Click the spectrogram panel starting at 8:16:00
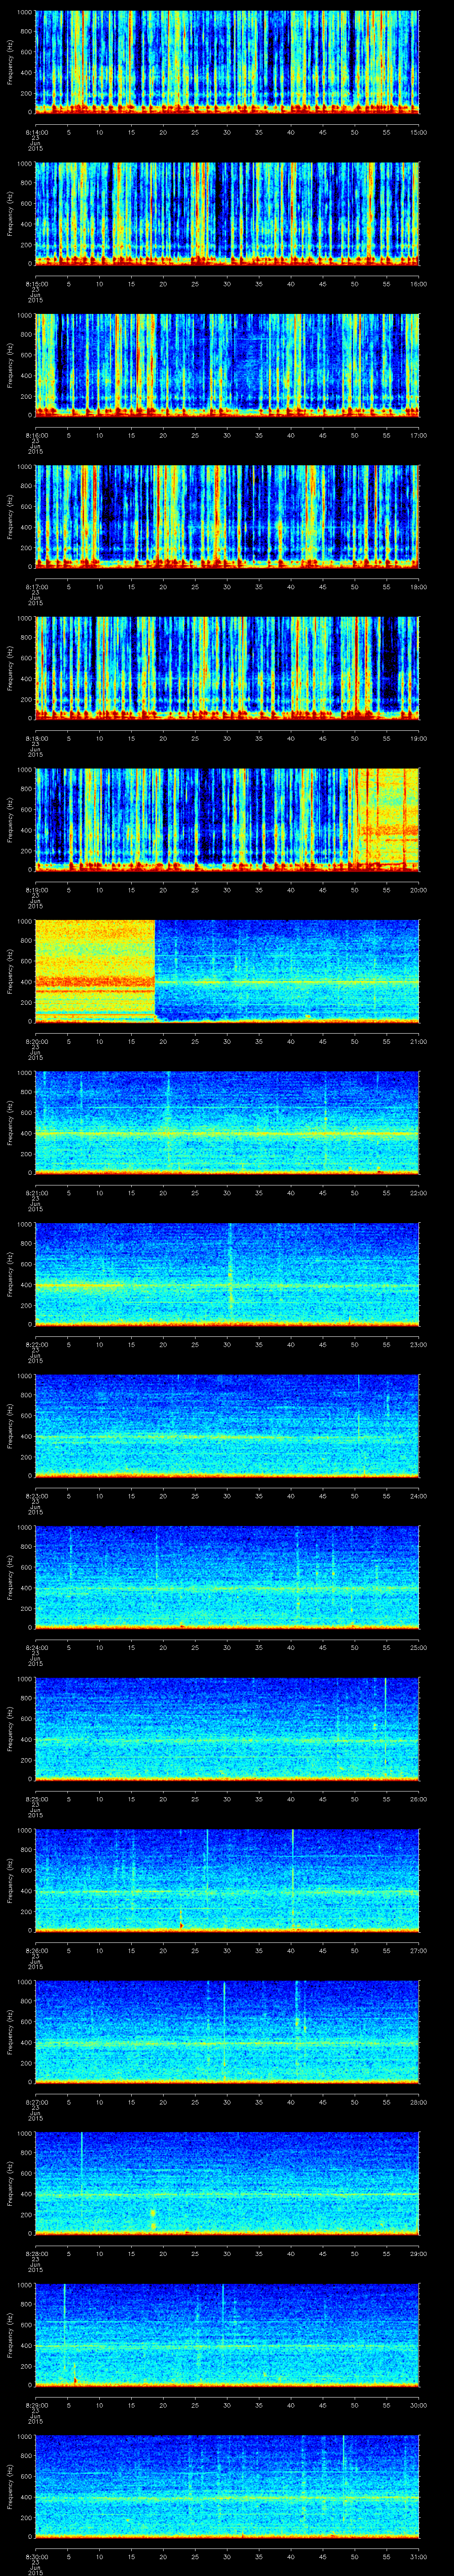 227,365
